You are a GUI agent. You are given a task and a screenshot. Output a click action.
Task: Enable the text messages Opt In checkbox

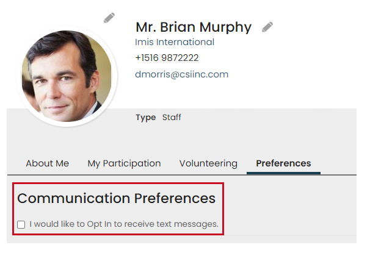(21, 225)
